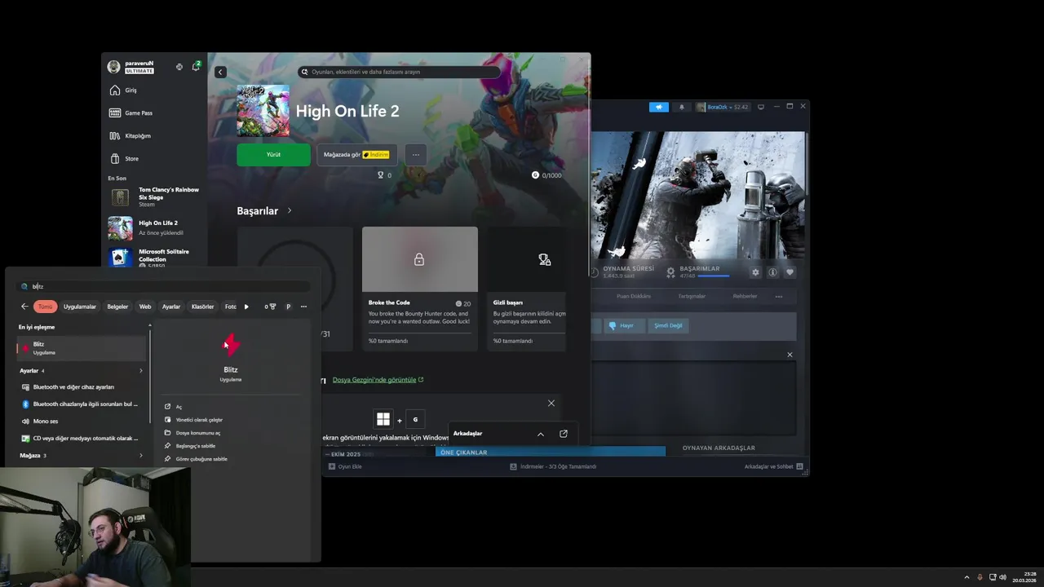Expand Mağaza results section
1044x587 pixels.
pyautogui.click(x=140, y=456)
